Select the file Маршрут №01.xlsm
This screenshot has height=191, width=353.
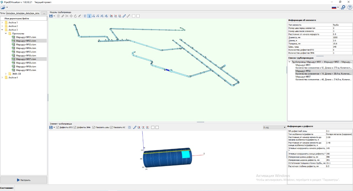coord(26,37)
